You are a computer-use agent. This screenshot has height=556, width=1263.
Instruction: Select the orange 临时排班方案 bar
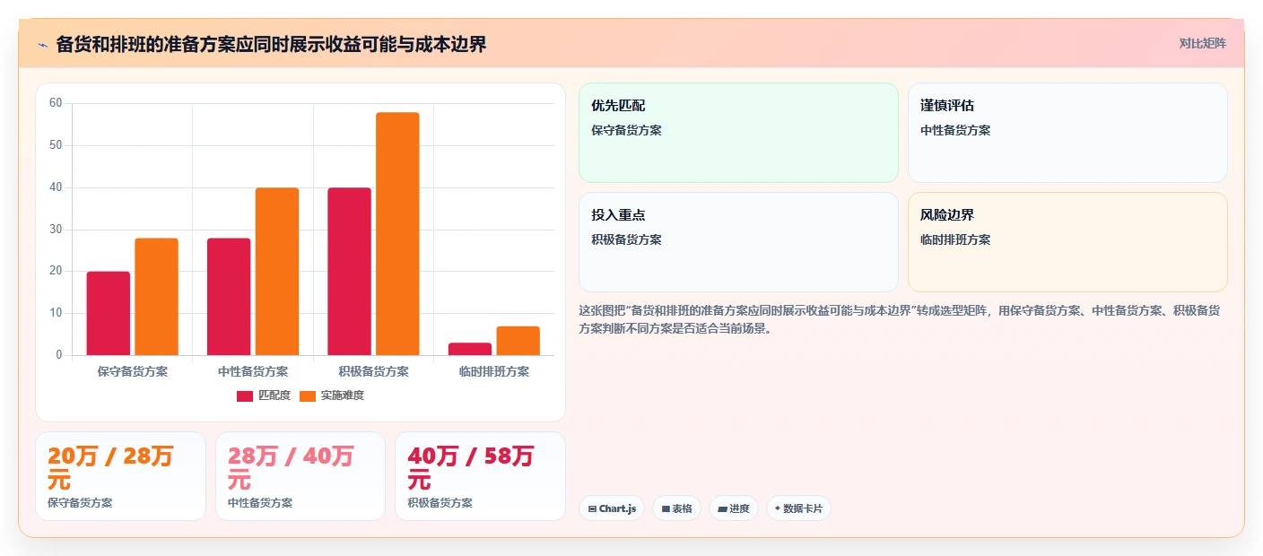point(518,341)
